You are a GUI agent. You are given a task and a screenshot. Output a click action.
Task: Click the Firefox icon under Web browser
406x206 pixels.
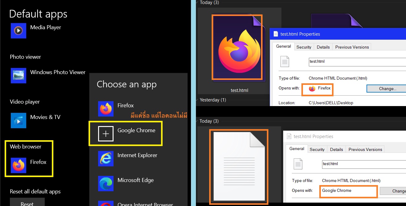(19, 165)
